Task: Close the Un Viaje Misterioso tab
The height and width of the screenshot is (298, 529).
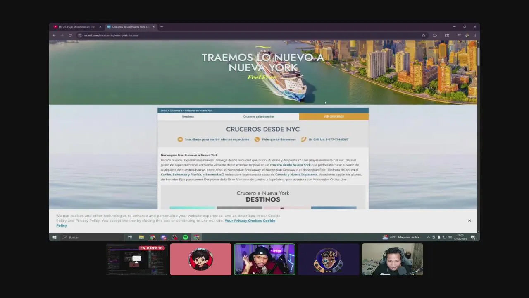Action: (100, 27)
